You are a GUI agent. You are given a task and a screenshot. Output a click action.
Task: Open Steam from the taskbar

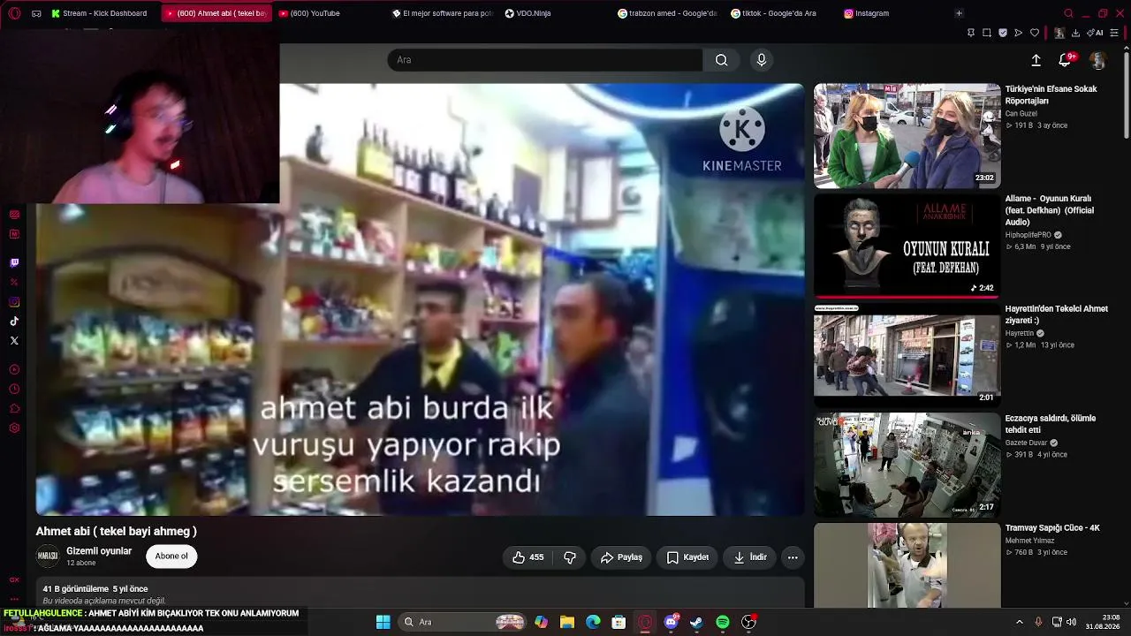point(696,622)
